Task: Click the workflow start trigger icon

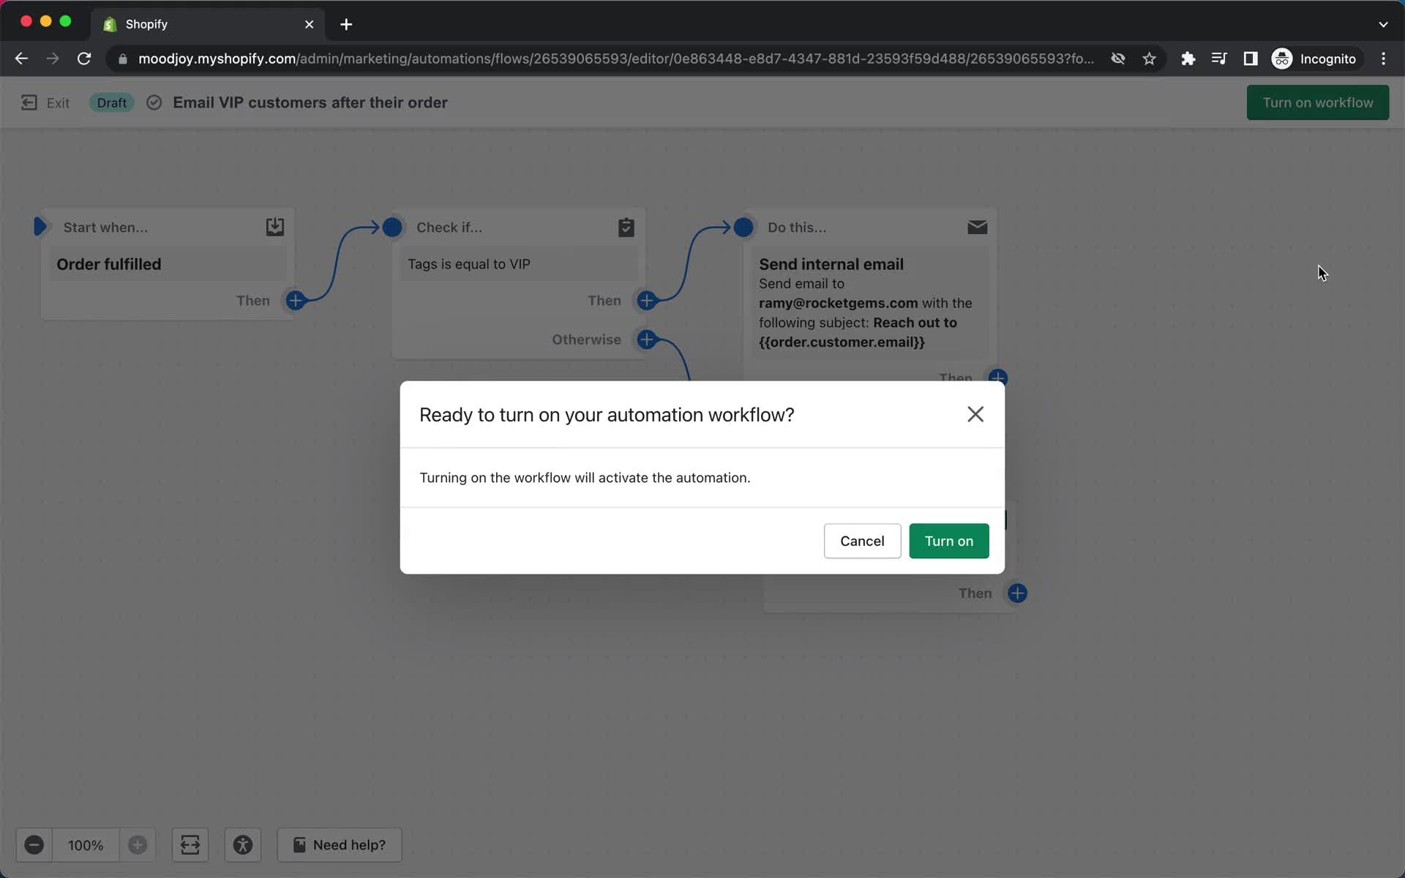Action: 40,225
